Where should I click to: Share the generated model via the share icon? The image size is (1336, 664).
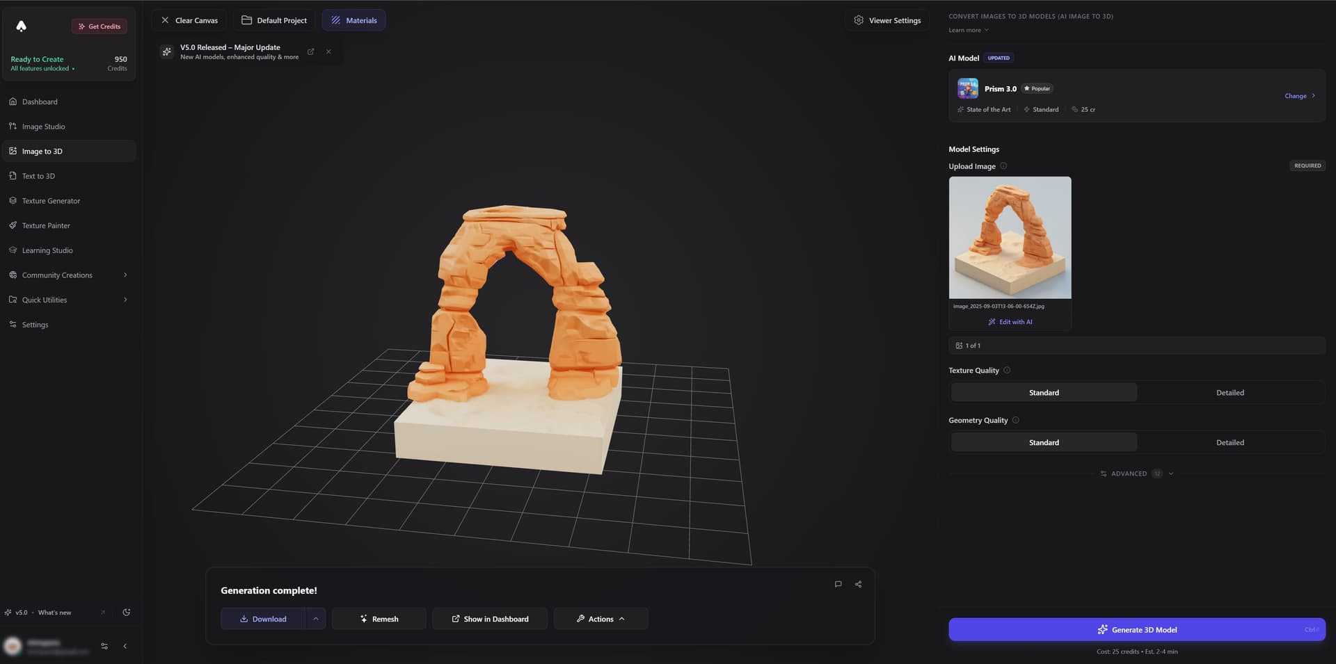click(858, 584)
